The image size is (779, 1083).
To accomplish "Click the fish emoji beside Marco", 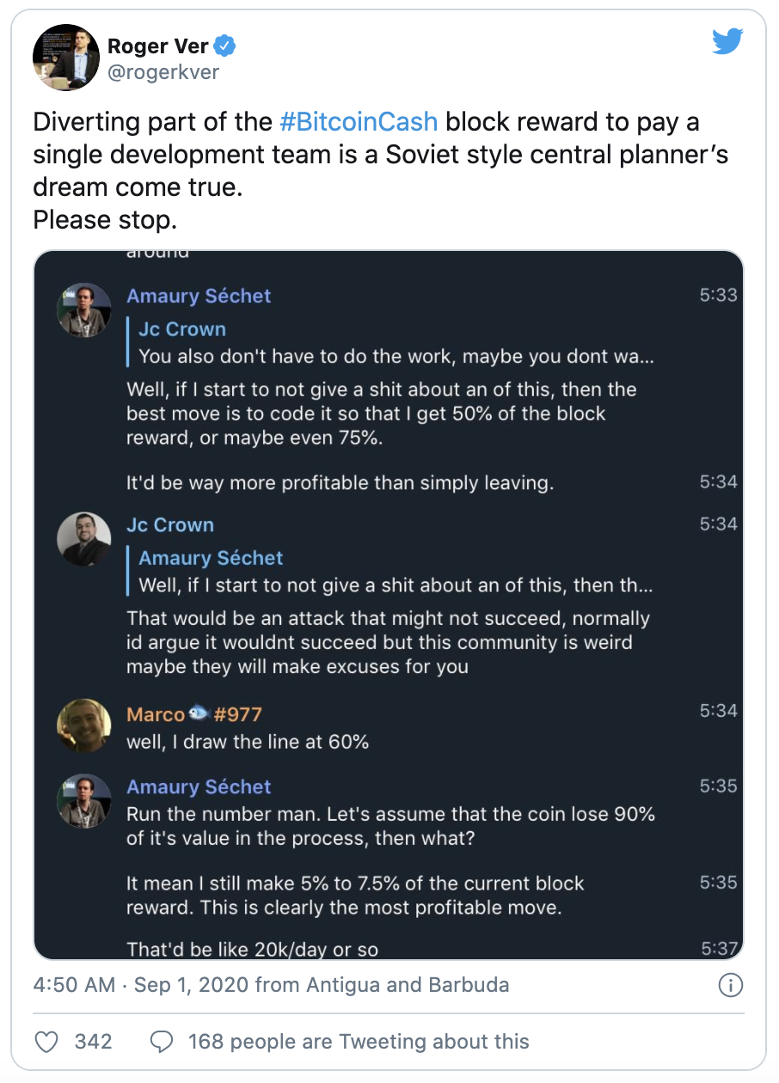I will tap(198, 714).
